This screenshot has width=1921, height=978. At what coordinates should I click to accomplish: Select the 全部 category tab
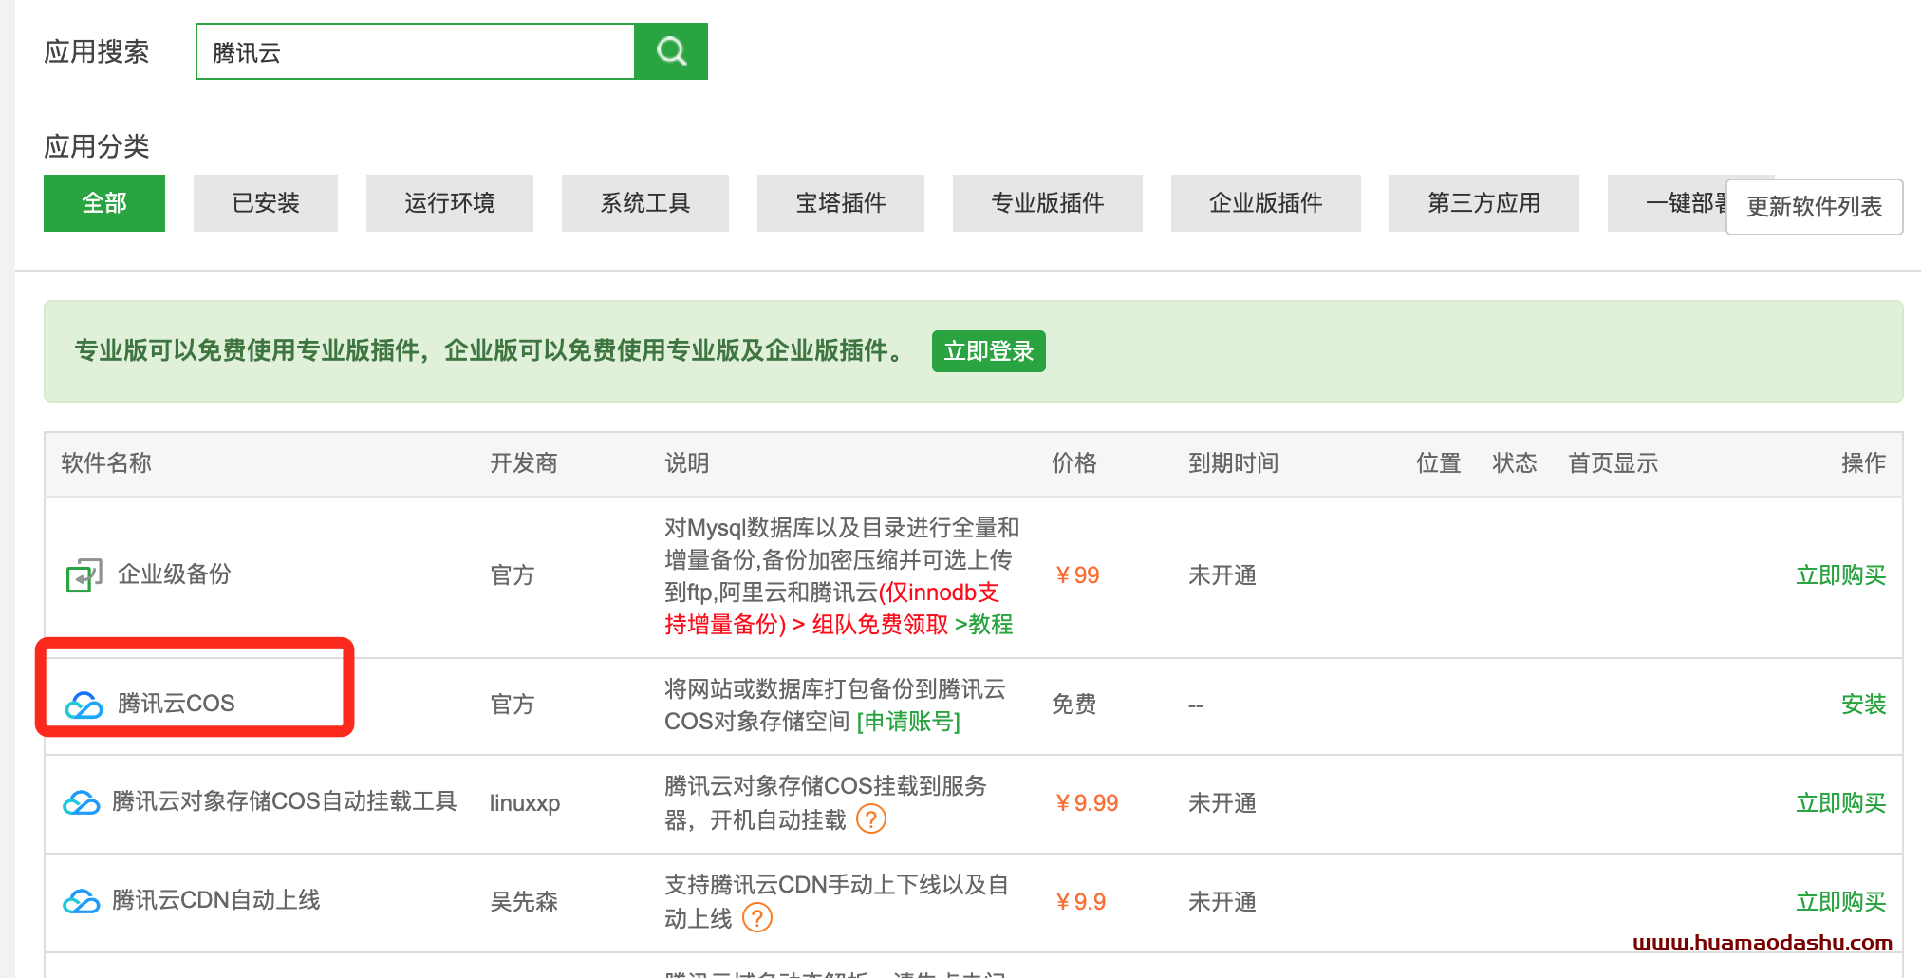pos(104,203)
